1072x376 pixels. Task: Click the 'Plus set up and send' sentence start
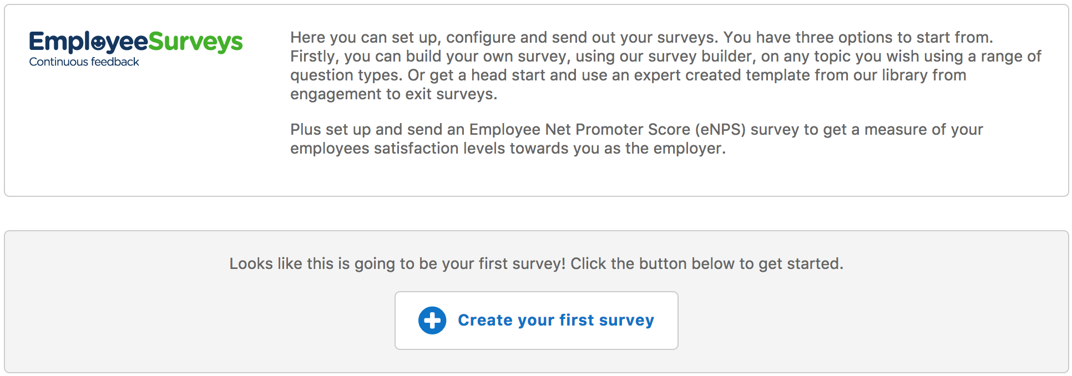[367, 129]
